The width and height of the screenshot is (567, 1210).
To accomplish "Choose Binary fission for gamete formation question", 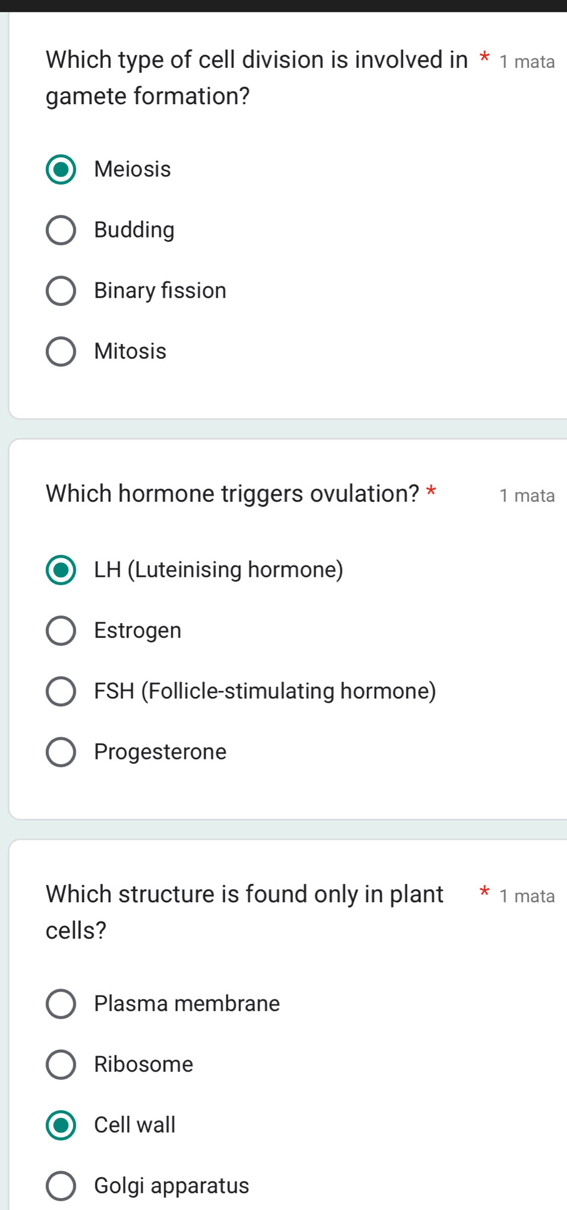I will [159, 291].
